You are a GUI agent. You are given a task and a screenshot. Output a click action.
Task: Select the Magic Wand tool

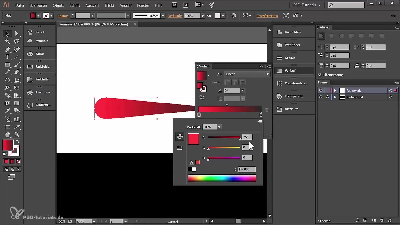click(7, 42)
